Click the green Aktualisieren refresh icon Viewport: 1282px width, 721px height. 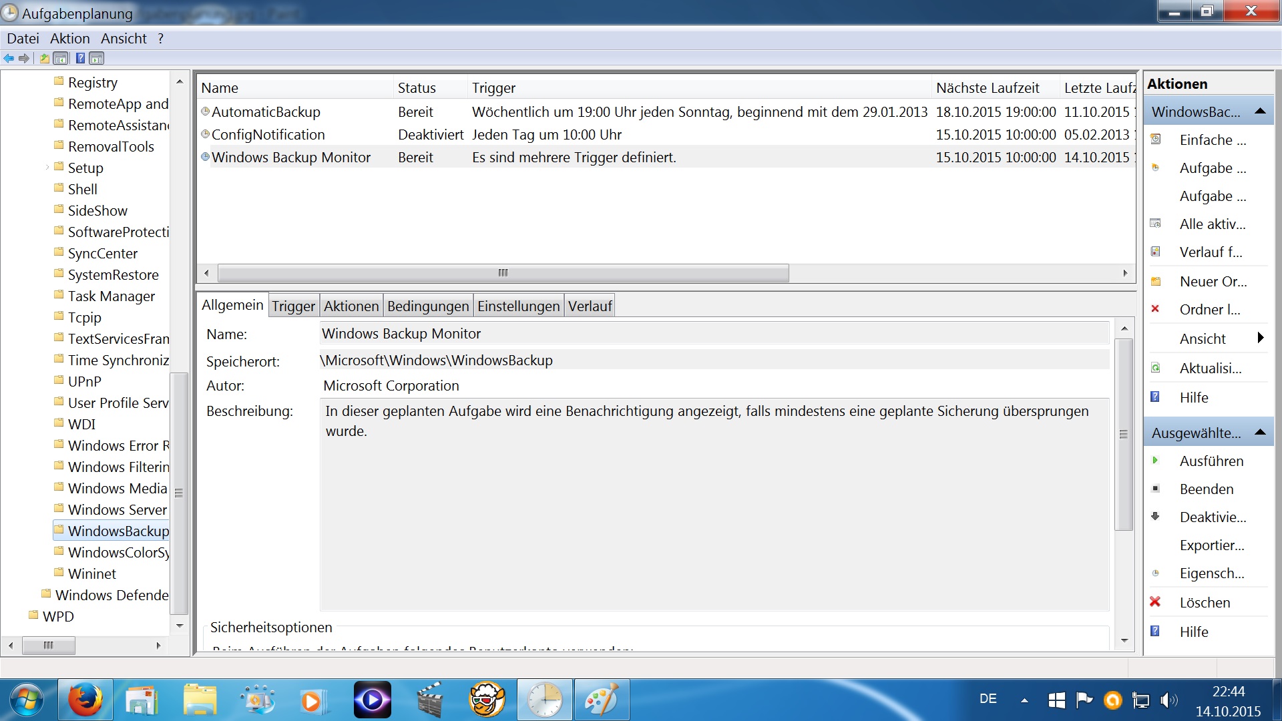coord(1156,368)
